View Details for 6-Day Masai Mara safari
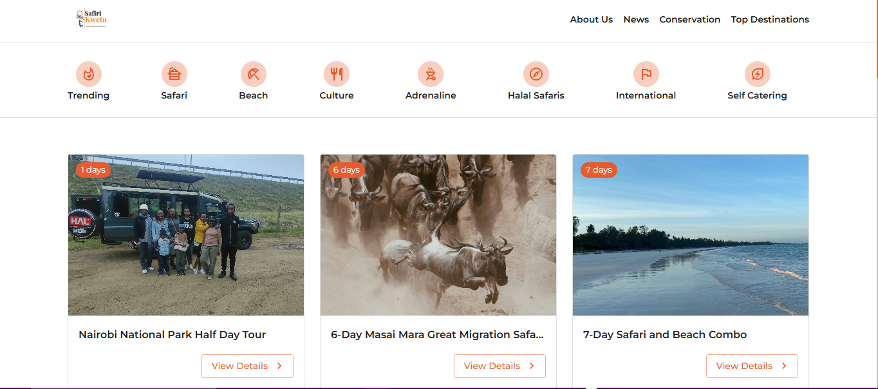The image size is (878, 389). (x=500, y=366)
